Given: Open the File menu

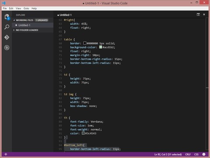Looking at the screenshot, I should [5, 8].
